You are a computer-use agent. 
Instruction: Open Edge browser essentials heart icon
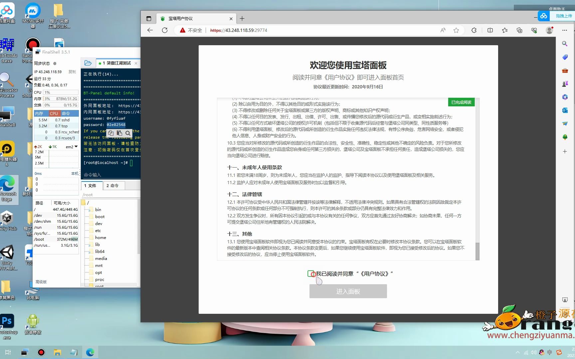534,30
